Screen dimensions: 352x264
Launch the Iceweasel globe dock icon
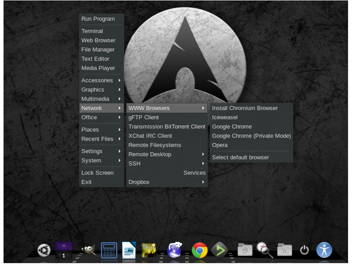pyautogui.click(x=175, y=250)
